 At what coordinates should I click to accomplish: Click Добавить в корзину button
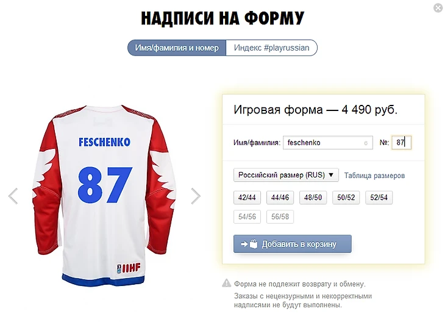293,243
